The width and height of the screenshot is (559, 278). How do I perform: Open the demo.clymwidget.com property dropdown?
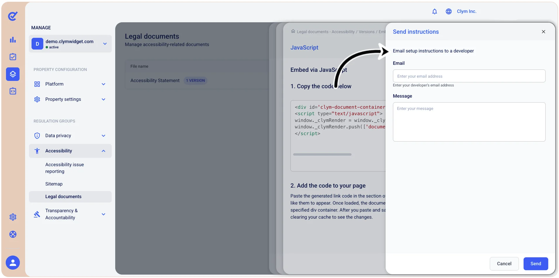[x=70, y=44]
